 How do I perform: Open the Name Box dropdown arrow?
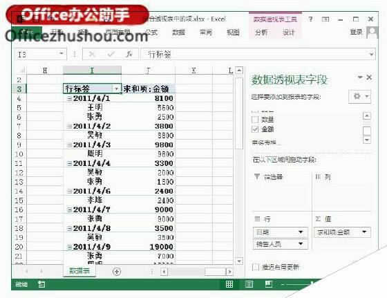pos(62,53)
